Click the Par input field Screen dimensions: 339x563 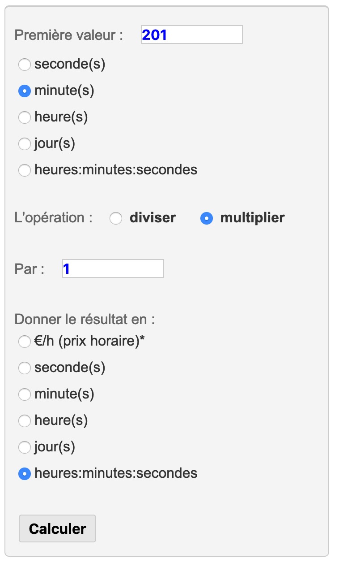113,269
